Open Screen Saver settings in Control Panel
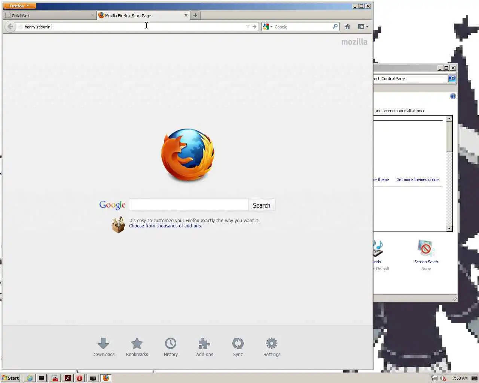The height and width of the screenshot is (383, 479). pyautogui.click(x=426, y=255)
